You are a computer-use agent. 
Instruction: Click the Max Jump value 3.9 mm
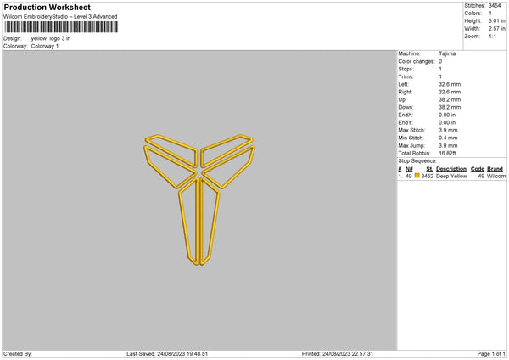pyautogui.click(x=448, y=146)
